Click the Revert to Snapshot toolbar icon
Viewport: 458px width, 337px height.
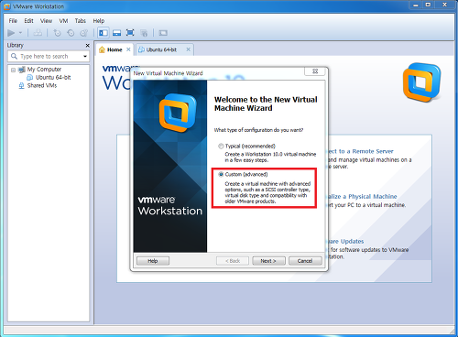(x=71, y=33)
